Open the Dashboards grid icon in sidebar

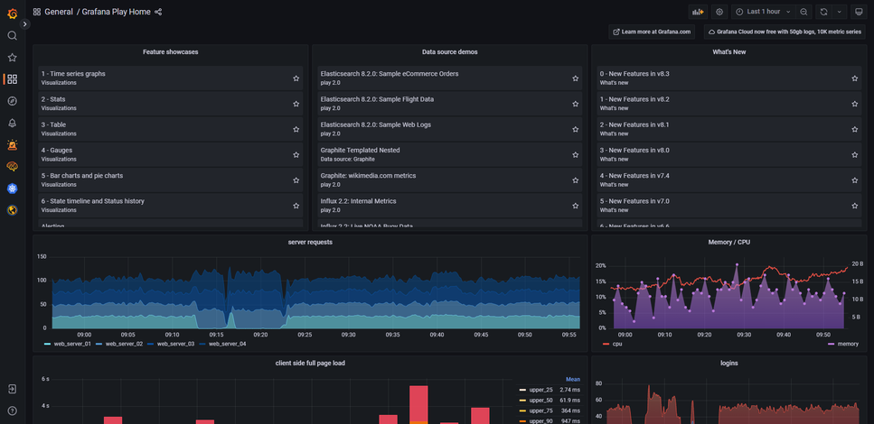tap(13, 79)
